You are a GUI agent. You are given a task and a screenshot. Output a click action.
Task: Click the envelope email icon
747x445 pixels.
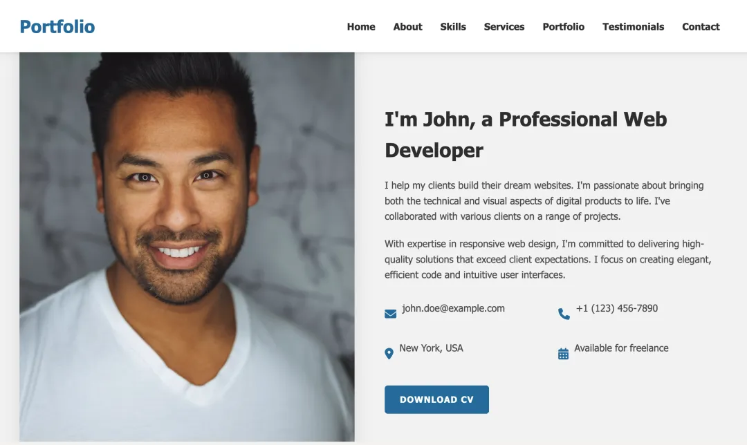[x=390, y=314]
